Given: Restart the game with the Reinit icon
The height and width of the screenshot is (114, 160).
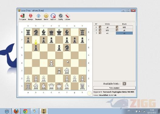Looking at the screenshot, I should tap(46, 17).
